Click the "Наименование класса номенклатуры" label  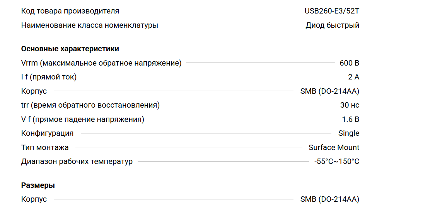[x=89, y=25]
